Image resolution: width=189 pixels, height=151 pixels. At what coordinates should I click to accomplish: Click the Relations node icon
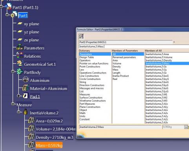20,55
